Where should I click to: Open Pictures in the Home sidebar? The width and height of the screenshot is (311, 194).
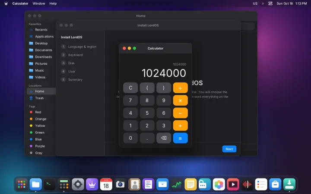[x=41, y=63]
